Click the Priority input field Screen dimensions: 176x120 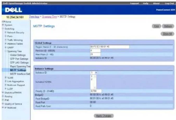[x=96, y=91]
